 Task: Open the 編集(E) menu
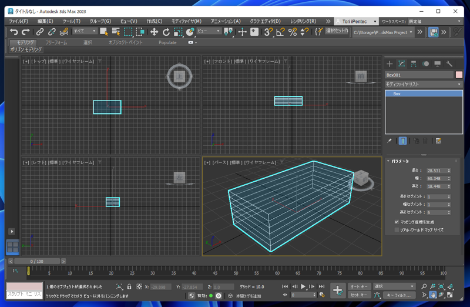45,21
